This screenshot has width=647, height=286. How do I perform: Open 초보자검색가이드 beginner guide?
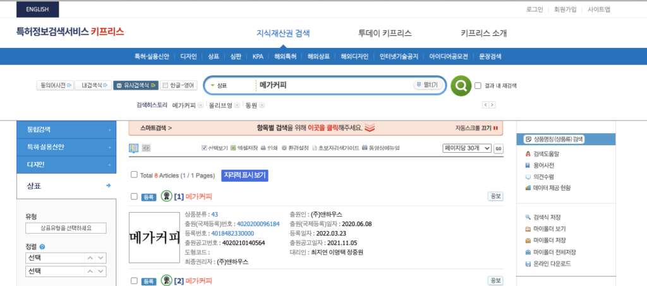tap(336, 148)
